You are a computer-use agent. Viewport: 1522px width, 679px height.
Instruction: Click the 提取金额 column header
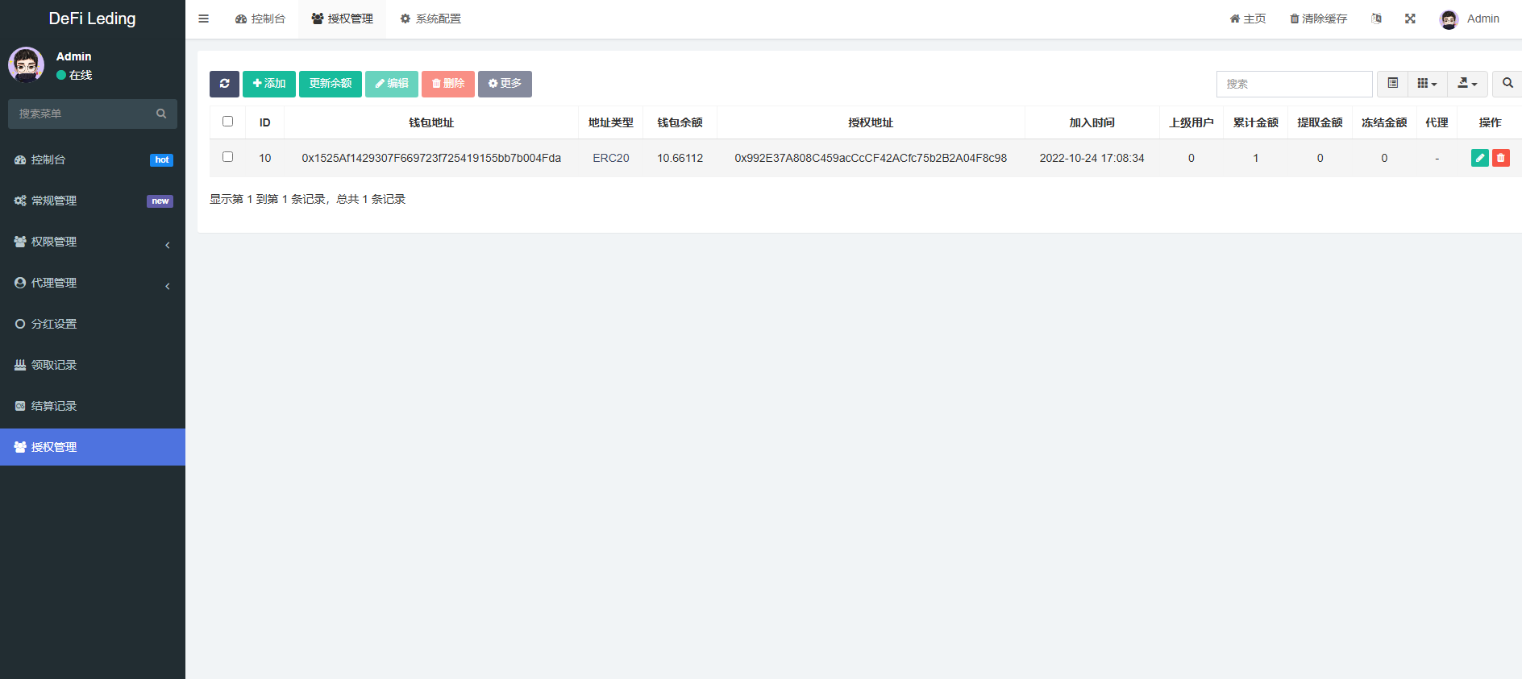coord(1320,122)
